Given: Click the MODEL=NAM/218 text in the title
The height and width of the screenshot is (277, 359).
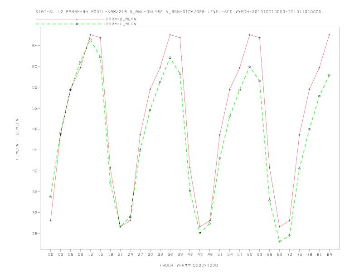Looking at the screenshot, I should (x=109, y=12).
